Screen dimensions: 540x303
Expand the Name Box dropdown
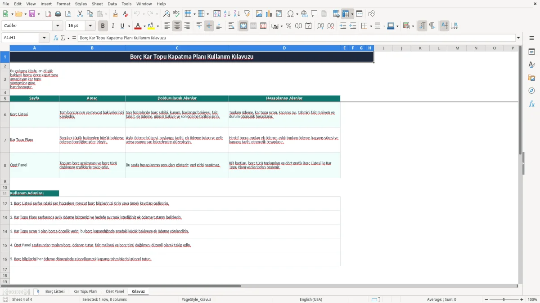45,38
